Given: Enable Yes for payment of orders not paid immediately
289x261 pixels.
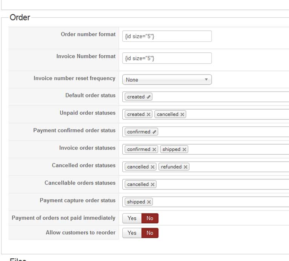Looking at the screenshot, I should [x=132, y=218].
